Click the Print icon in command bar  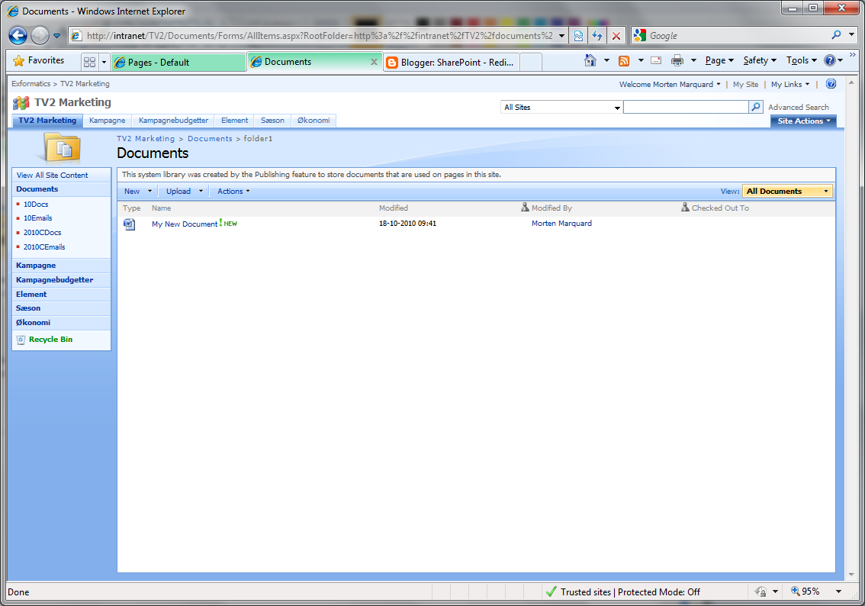pyautogui.click(x=677, y=61)
